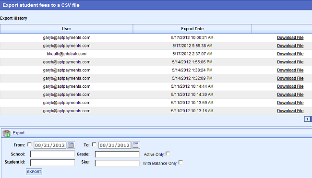The width and height of the screenshot is (312, 178).
Task: Download file exported 5/11/2012 10:14:44 AM
Action: [290, 86]
